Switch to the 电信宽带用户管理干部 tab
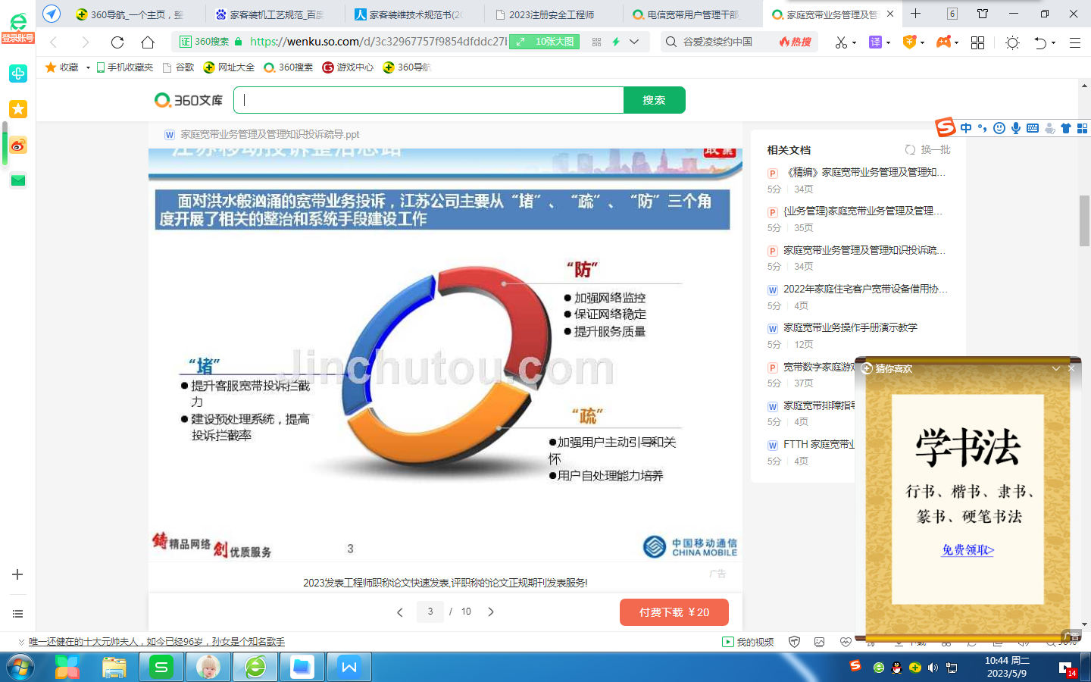 [687, 14]
